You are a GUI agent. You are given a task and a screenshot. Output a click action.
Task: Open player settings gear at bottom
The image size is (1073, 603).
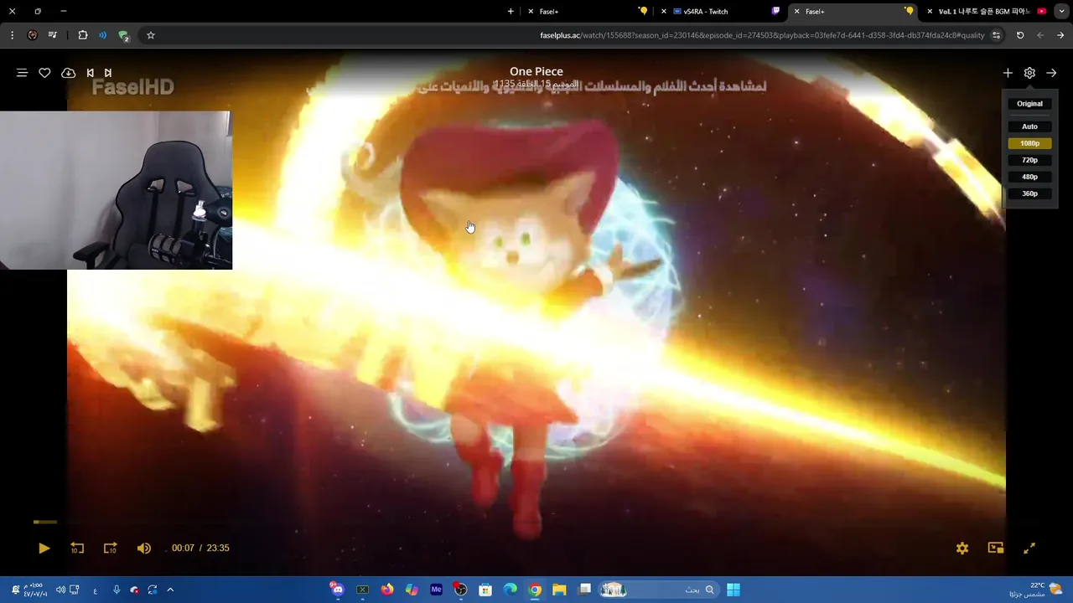(962, 548)
